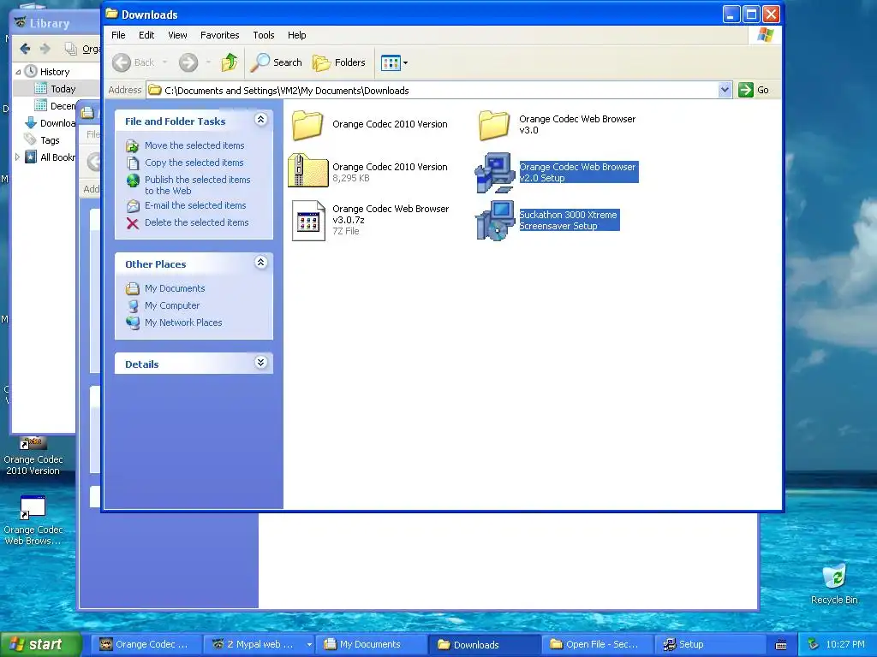Open the File menu

(x=118, y=35)
